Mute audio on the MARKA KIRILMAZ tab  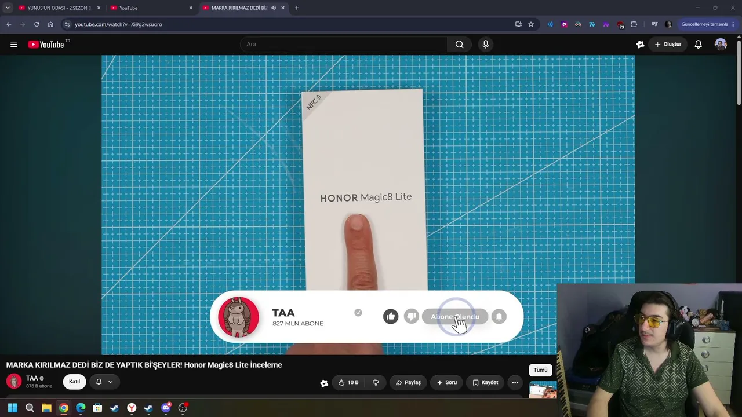click(x=273, y=8)
